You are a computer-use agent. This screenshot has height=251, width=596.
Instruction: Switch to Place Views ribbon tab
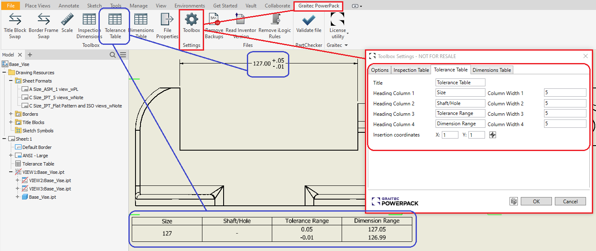click(37, 6)
